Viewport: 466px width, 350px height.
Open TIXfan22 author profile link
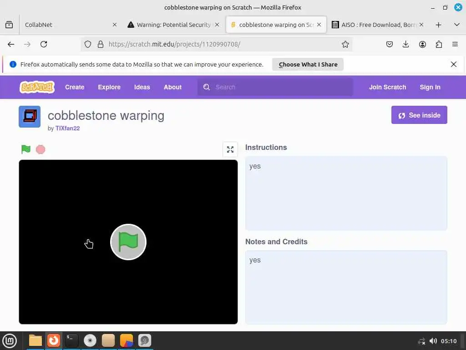(x=67, y=128)
